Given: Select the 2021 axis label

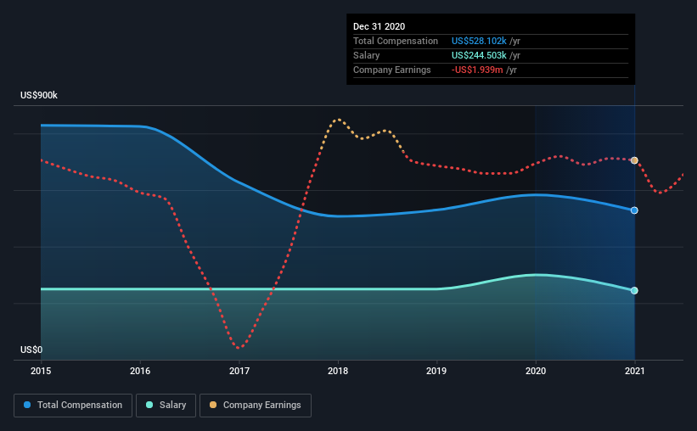Looking at the screenshot, I should click(634, 371).
